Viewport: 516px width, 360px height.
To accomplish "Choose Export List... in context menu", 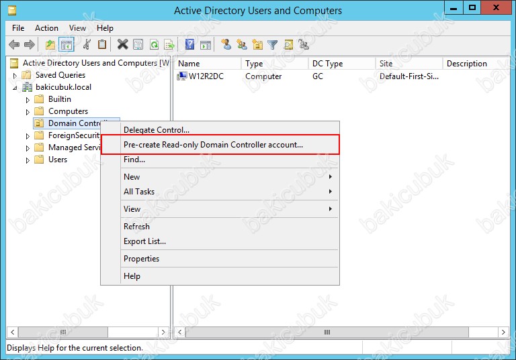I will [x=220, y=241].
